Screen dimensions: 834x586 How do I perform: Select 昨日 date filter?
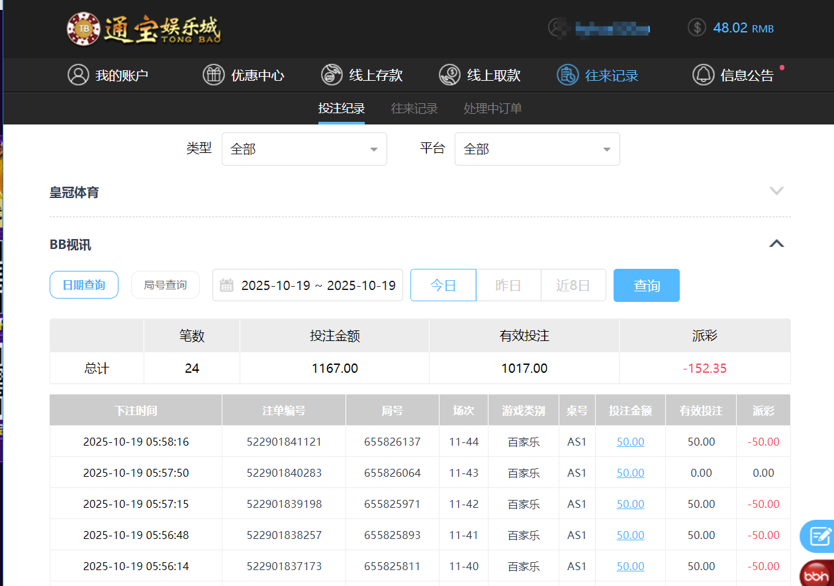(x=508, y=285)
